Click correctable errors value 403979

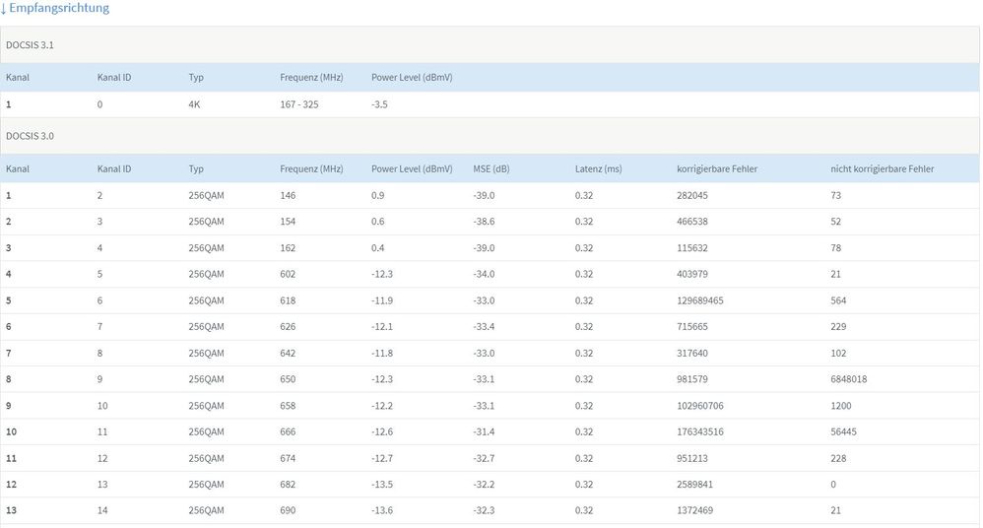(692, 274)
